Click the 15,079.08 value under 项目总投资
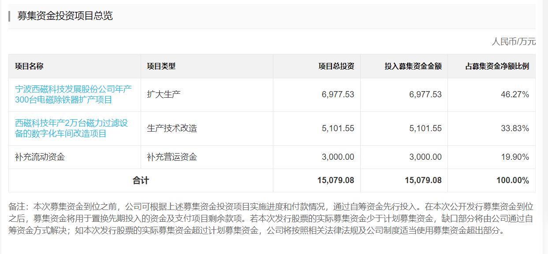548x254 pixels. [x=336, y=180]
